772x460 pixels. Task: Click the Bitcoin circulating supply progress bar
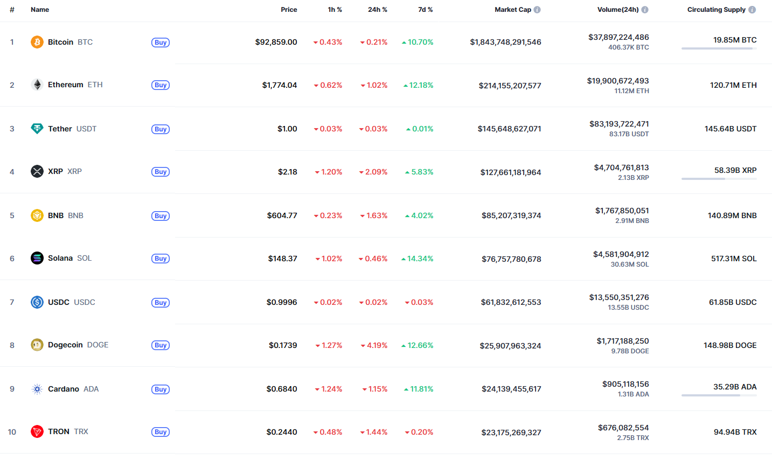[x=719, y=48]
